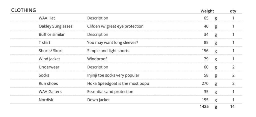Change the Underwear quantity value
This screenshot has height=117, width=256.
(x=233, y=67)
